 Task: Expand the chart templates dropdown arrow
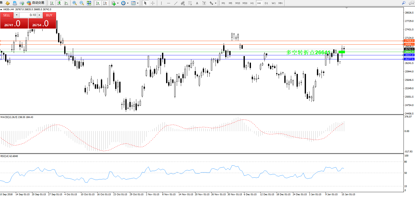click(x=138, y=3)
